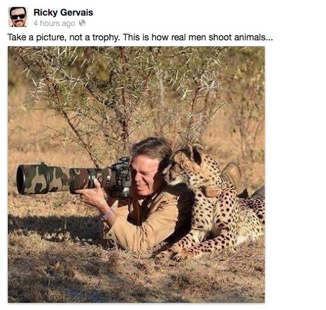Open the cheetah photographer photo

point(136,175)
